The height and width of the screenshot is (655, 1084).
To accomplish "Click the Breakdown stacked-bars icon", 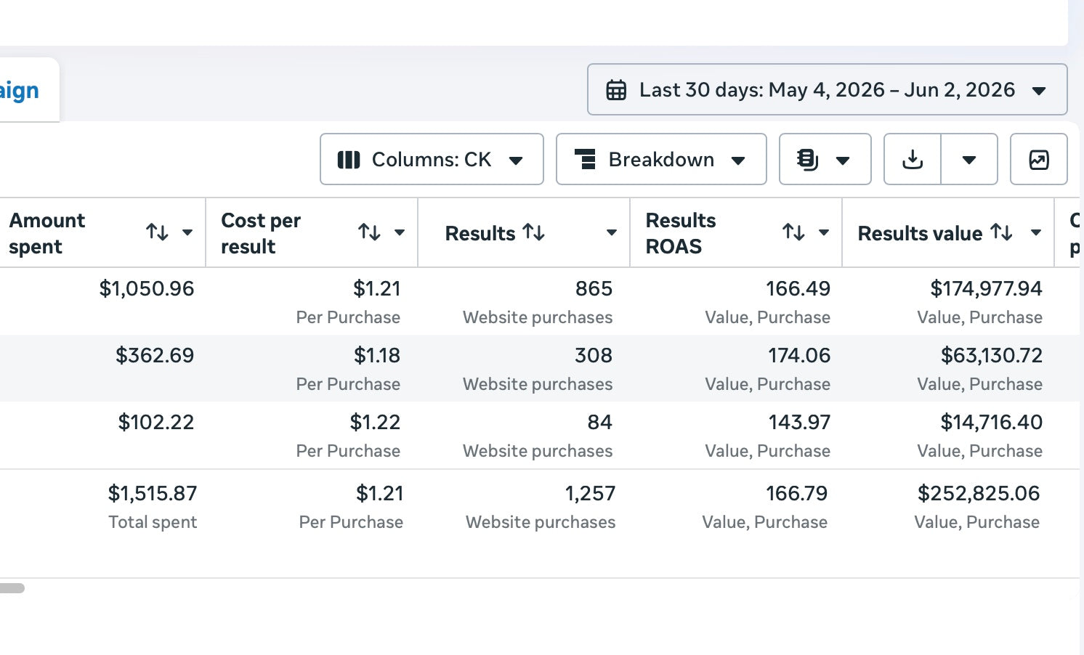I will tap(585, 159).
